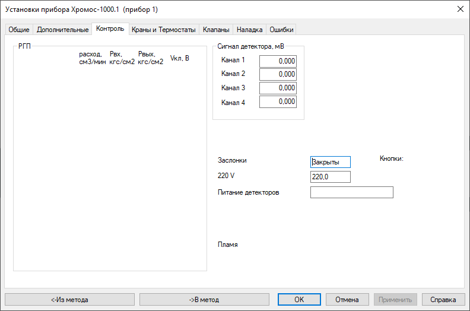This screenshot has height=311, width=470.
Task: Open help via the Справка button
Action: (443, 300)
